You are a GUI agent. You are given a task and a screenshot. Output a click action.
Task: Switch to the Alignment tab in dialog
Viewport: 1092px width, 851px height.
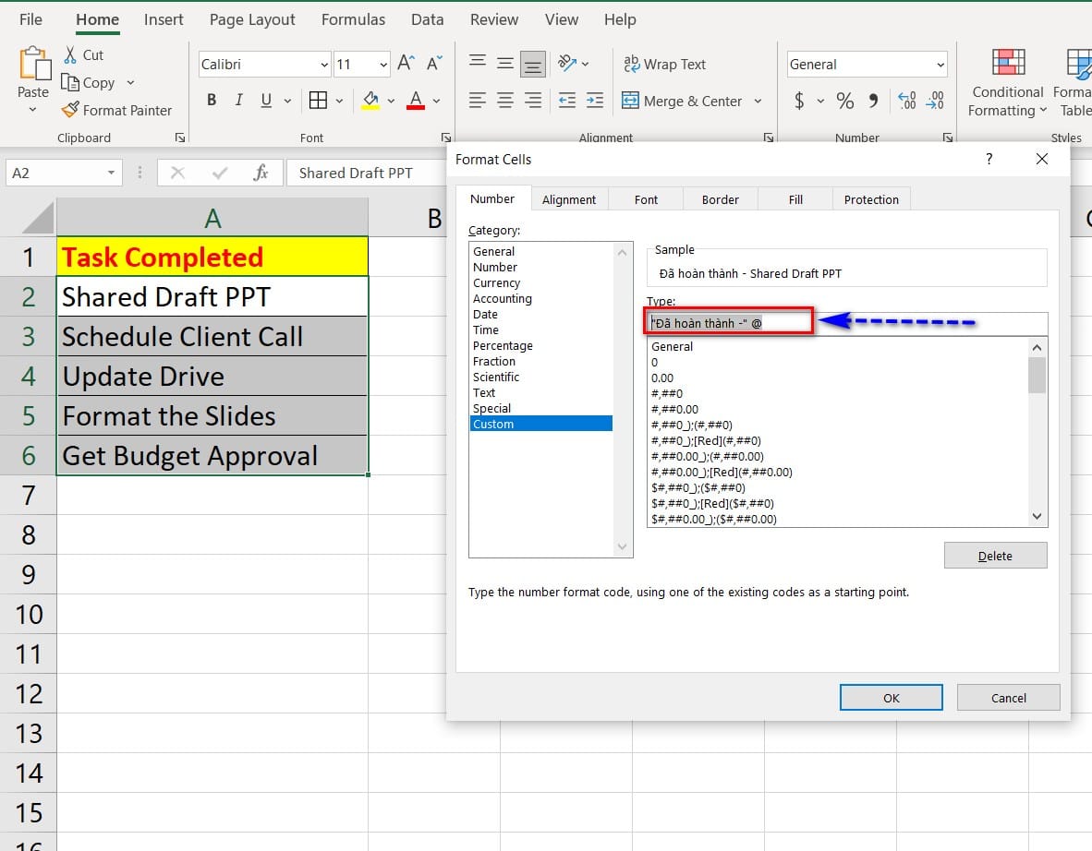[569, 199]
